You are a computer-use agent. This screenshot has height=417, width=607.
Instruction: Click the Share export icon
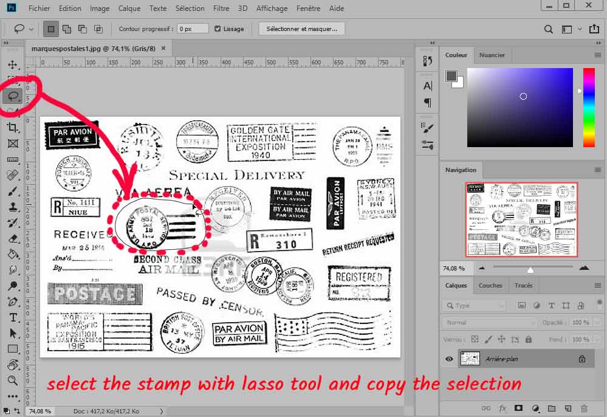coord(594,29)
